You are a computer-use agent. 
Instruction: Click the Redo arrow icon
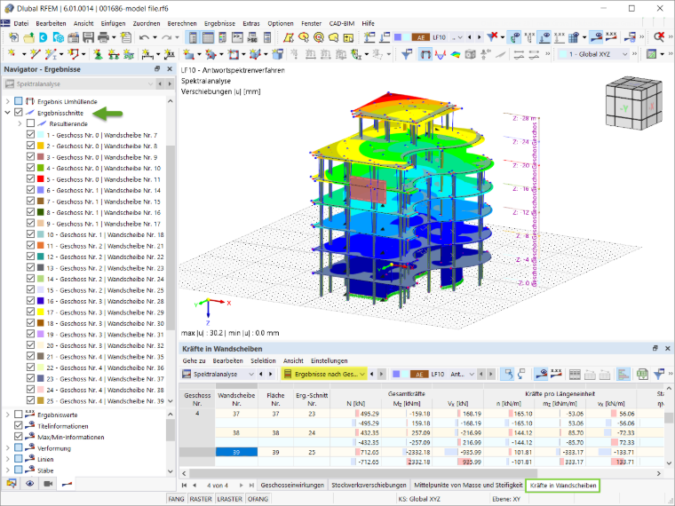167,37
